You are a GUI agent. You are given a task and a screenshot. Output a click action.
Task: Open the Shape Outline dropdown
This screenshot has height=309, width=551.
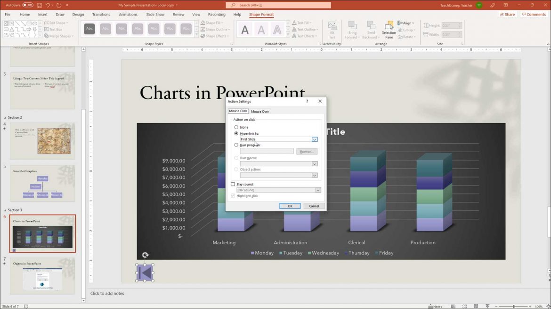click(215, 29)
